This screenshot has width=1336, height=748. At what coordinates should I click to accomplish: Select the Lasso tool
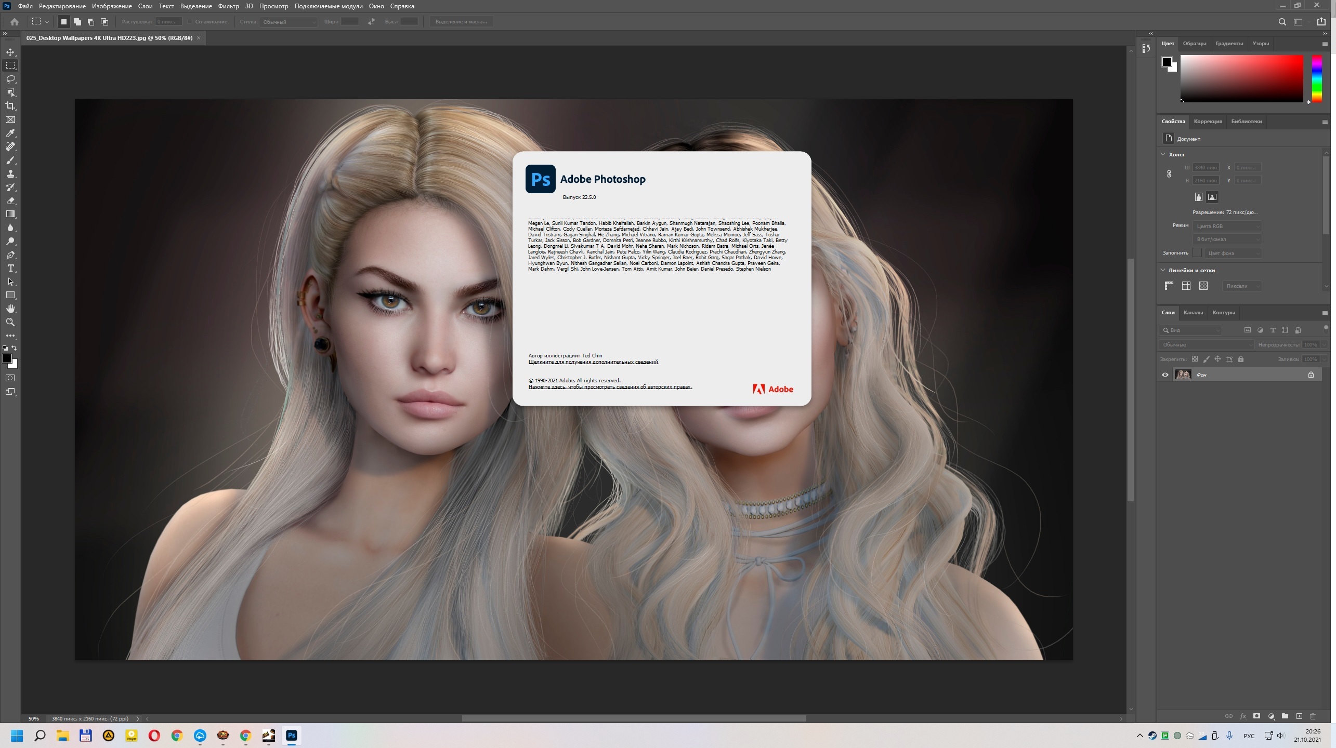click(x=10, y=79)
